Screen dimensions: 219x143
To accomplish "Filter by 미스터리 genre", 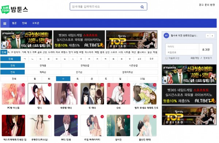I will pyautogui.click(x=89, y=52).
